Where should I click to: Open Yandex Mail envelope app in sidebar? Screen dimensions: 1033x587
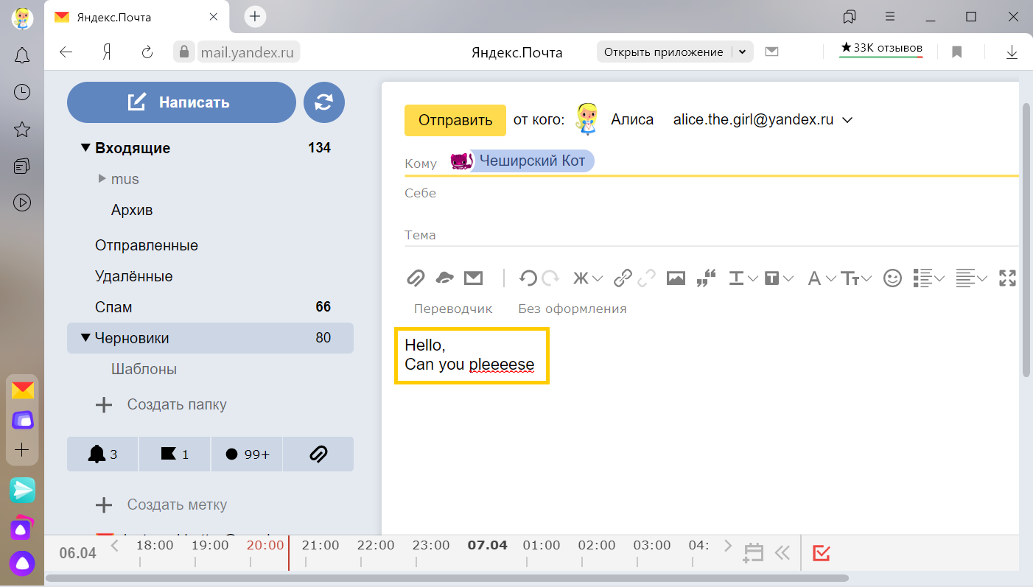(x=22, y=390)
